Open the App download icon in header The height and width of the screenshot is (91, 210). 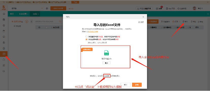tap(167, 9)
